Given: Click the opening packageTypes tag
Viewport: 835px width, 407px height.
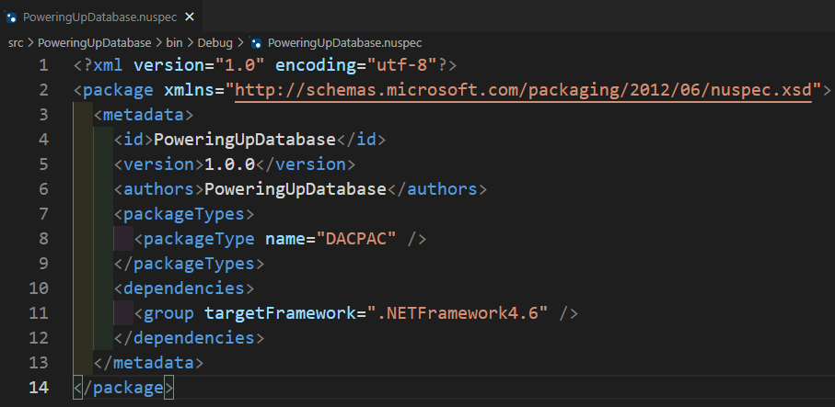Looking at the screenshot, I should click(x=184, y=214).
